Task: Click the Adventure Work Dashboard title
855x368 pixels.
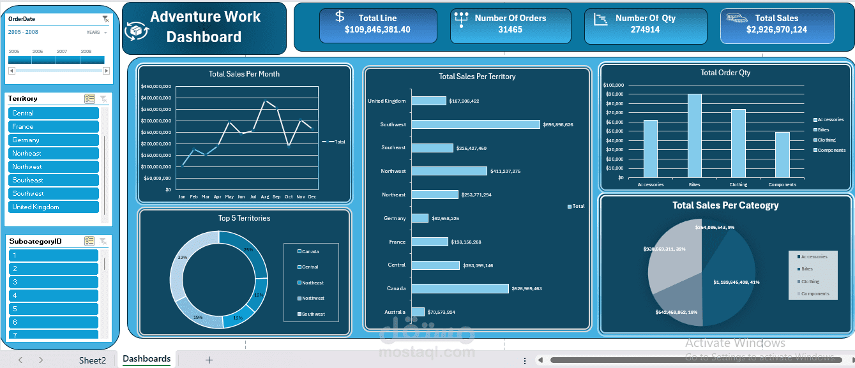Action: click(x=205, y=27)
